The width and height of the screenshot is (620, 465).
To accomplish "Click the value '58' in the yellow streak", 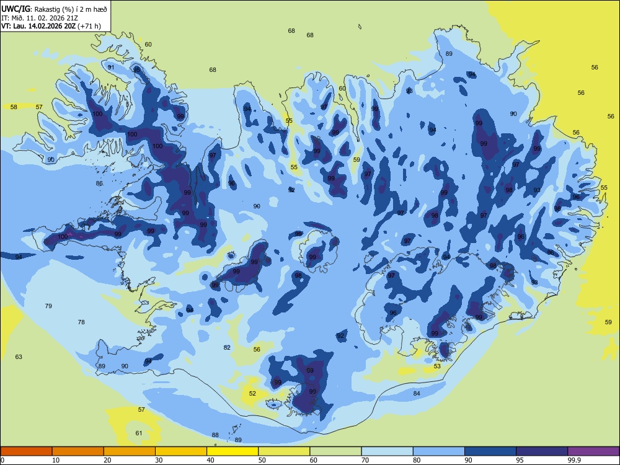I will tap(14, 107).
